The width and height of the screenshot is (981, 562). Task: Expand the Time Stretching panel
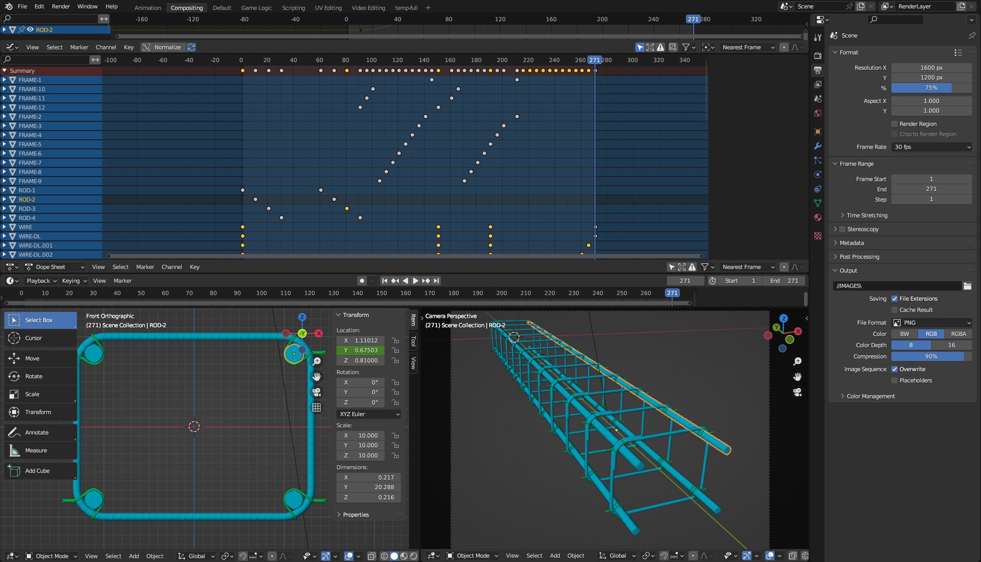[x=867, y=215]
